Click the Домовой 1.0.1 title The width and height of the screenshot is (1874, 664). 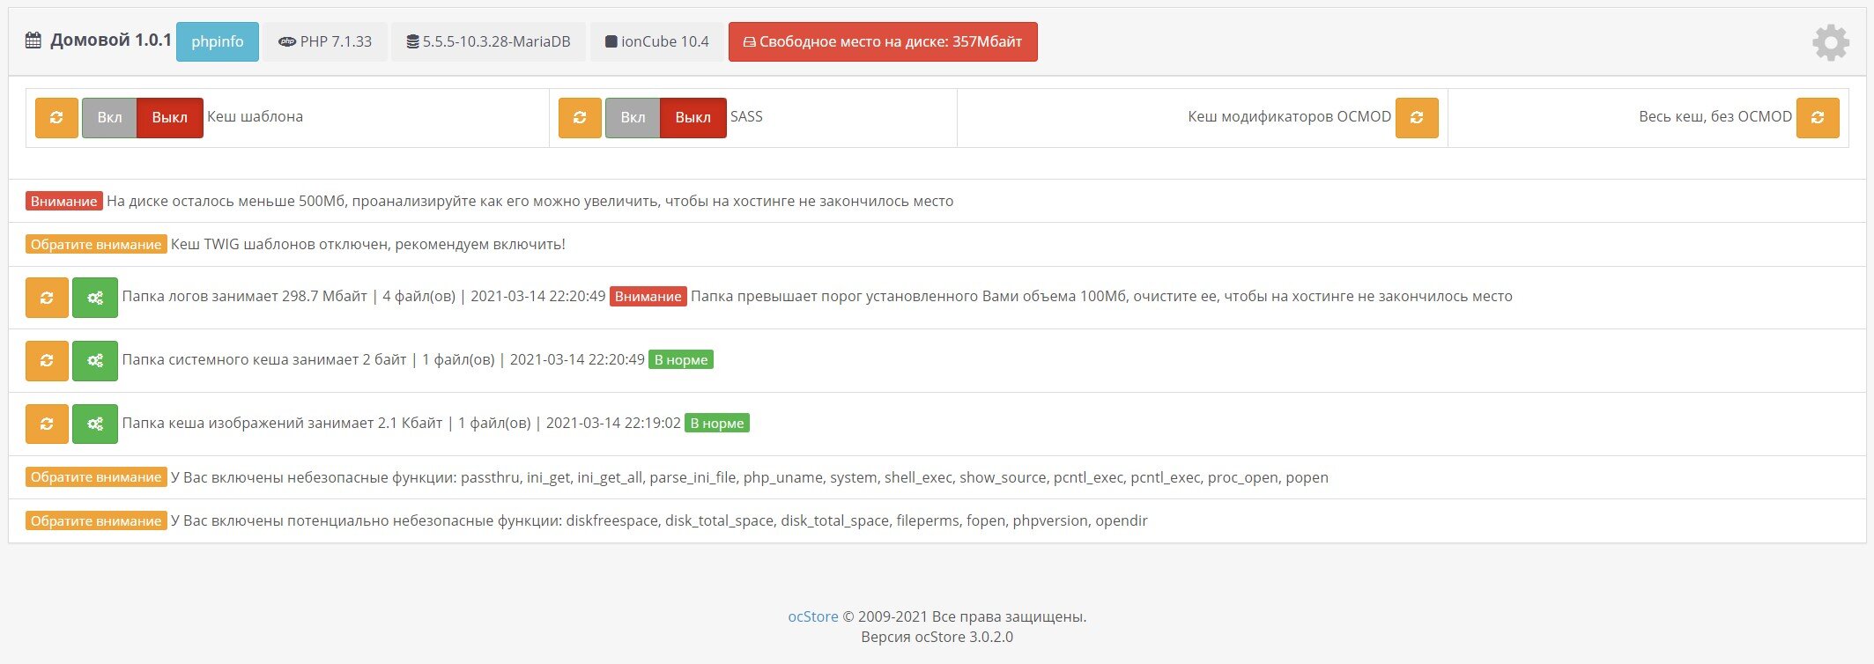click(x=111, y=41)
